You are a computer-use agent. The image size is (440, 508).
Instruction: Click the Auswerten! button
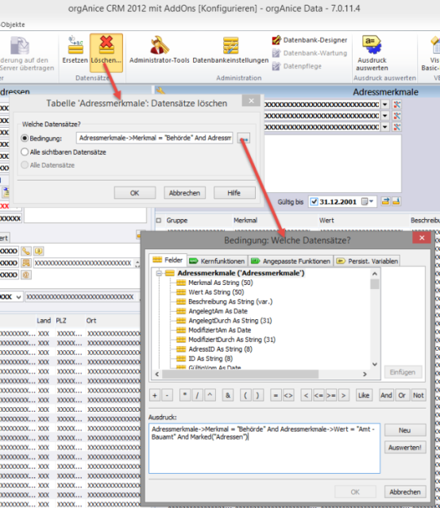coord(405,448)
